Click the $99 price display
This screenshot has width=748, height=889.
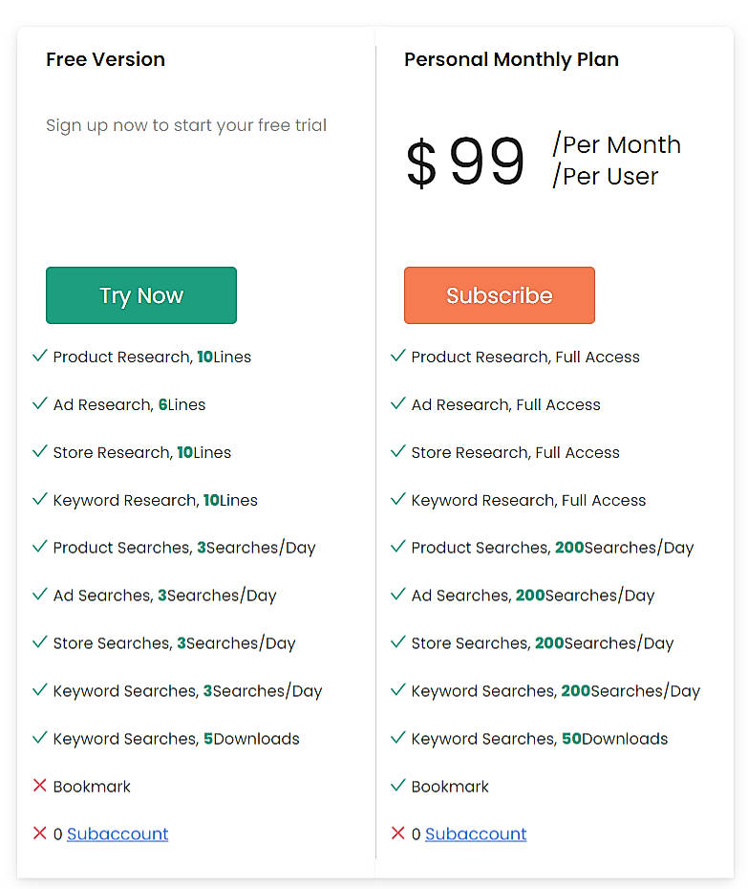pos(465,161)
